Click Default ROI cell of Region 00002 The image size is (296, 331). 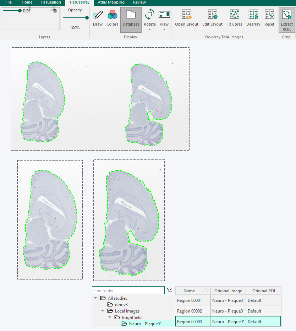point(263,311)
